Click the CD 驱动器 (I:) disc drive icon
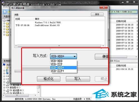Screen dimensions: 139x102 (8, 93)
